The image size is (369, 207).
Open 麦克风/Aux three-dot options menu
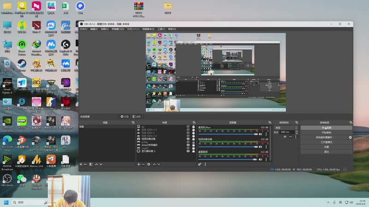point(266,134)
